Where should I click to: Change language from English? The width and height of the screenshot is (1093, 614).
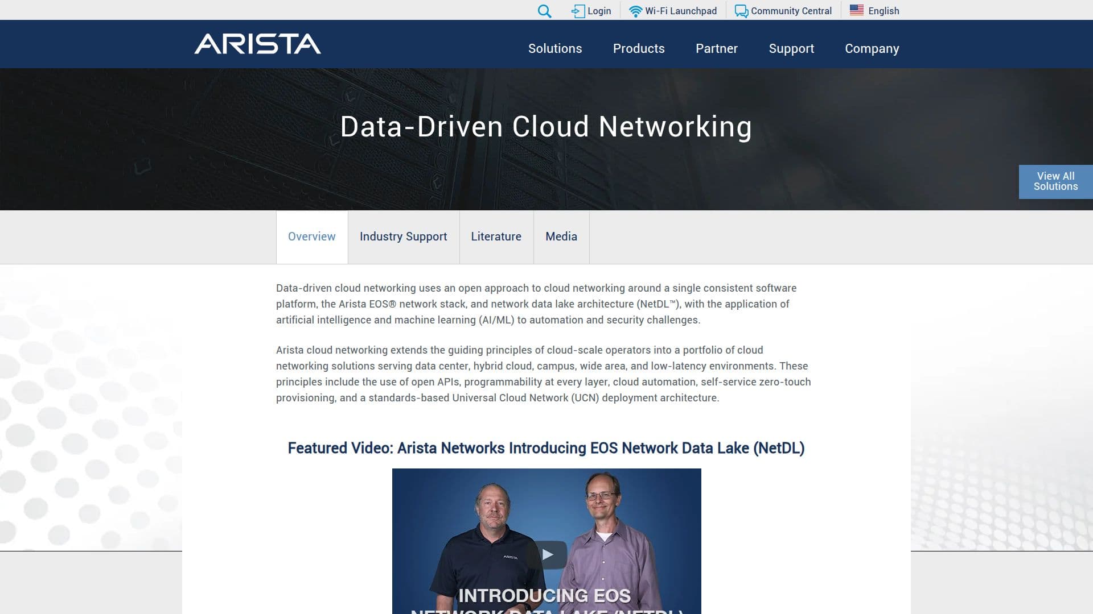pos(884,11)
